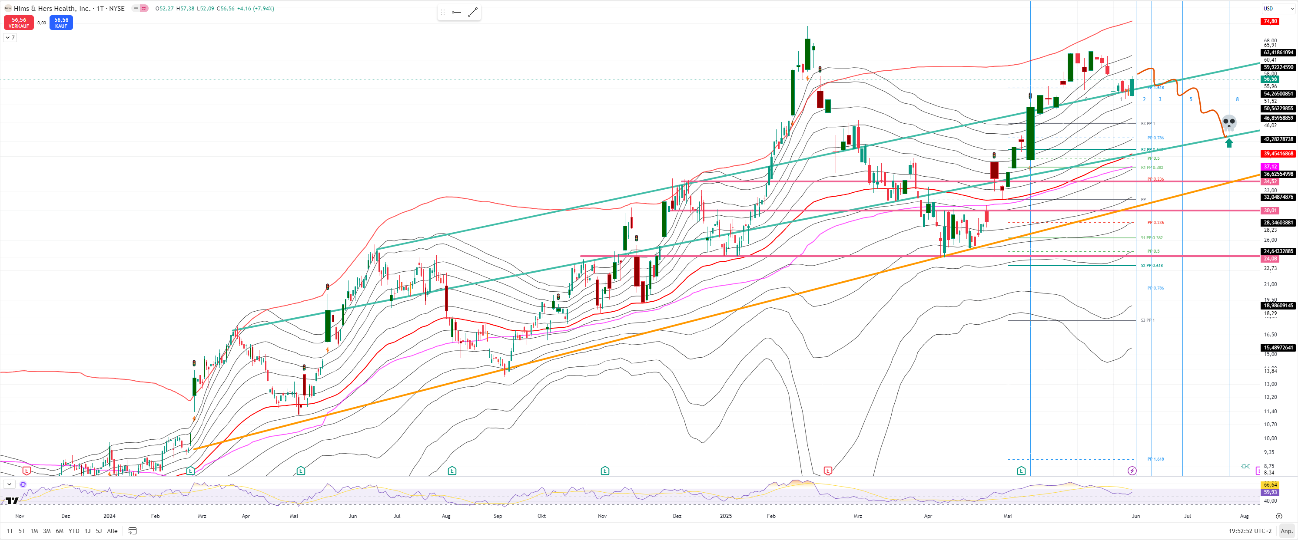
Task: Click the chart settings hexagon icon
Action: coord(1278,516)
